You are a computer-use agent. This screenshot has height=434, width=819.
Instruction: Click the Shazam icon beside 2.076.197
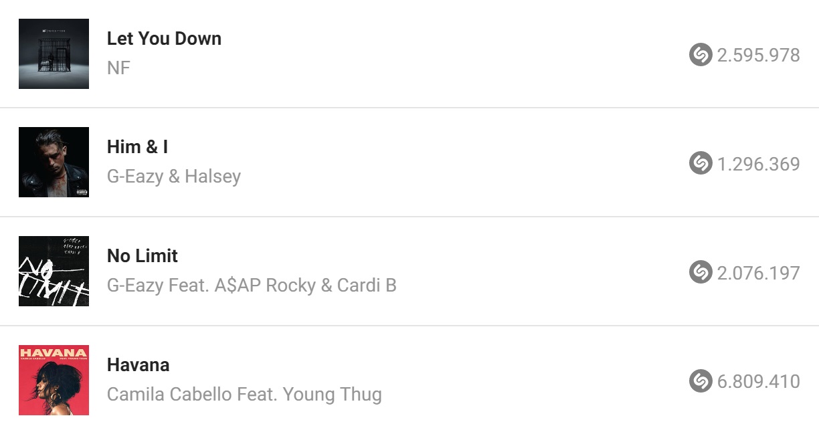click(x=701, y=272)
